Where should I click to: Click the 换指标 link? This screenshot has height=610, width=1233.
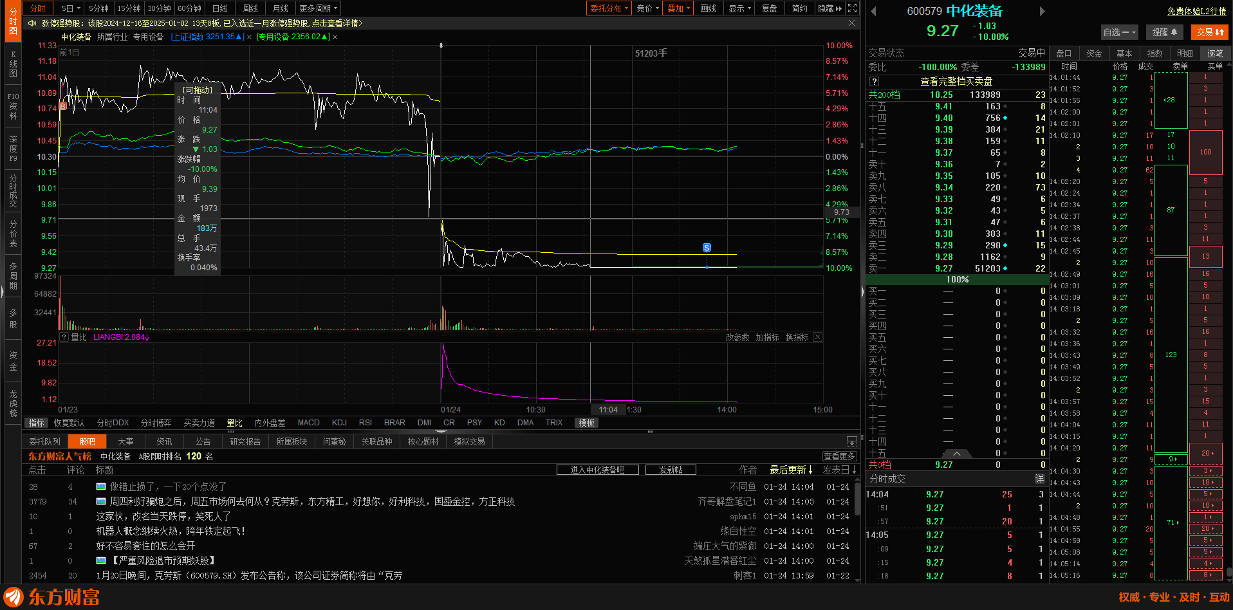797,337
